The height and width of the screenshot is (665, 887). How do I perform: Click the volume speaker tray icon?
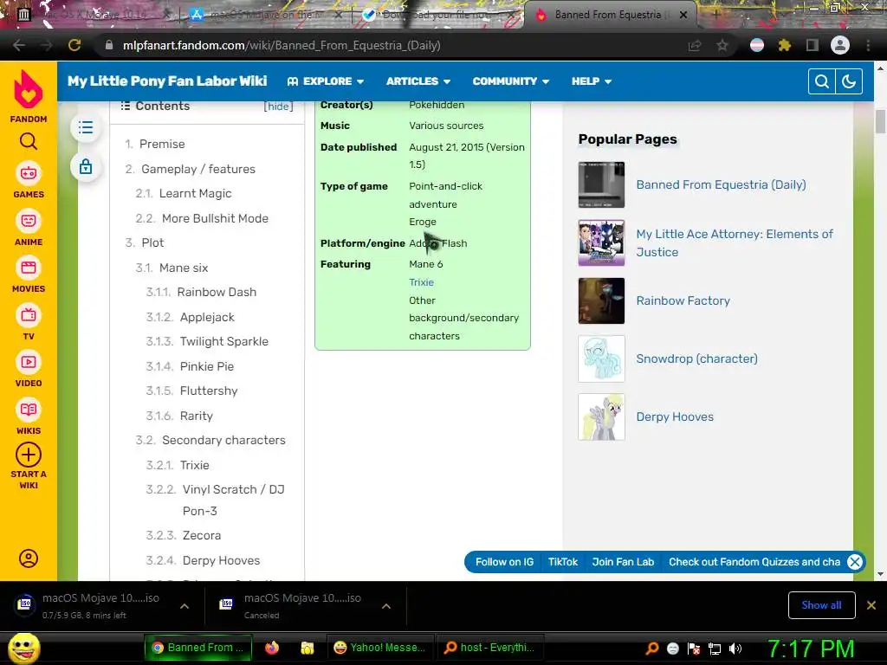click(735, 648)
